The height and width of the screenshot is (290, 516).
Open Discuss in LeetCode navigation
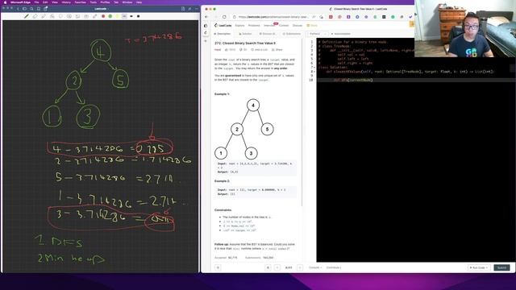298,25
